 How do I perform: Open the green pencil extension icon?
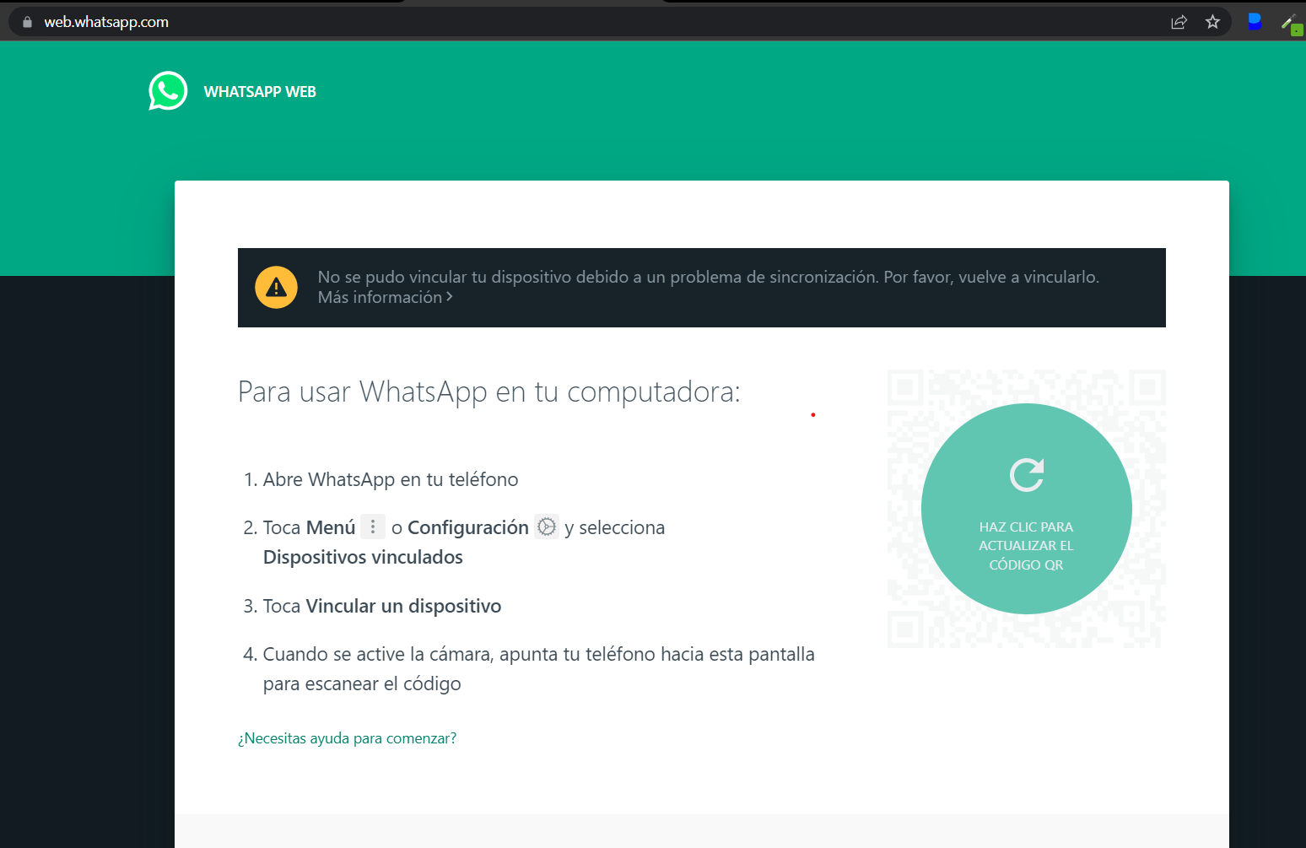[x=1291, y=23]
